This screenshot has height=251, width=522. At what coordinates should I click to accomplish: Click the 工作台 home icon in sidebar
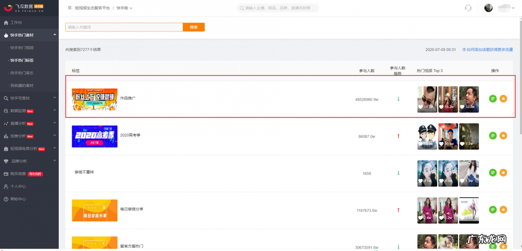6,22
